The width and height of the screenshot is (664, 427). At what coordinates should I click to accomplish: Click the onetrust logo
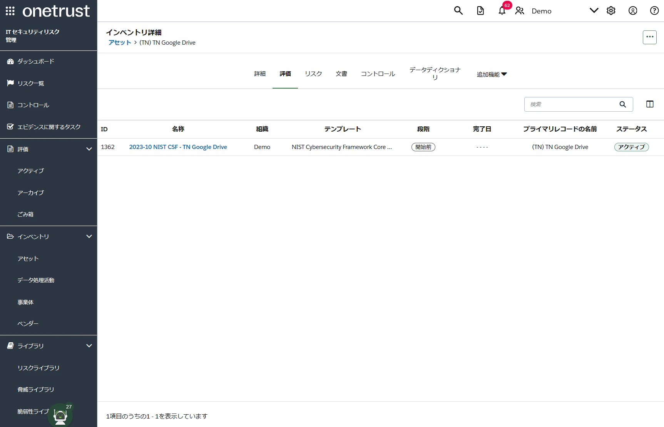56,11
